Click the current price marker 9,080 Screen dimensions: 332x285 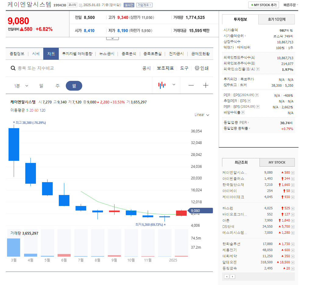pyautogui.click(x=200, y=211)
